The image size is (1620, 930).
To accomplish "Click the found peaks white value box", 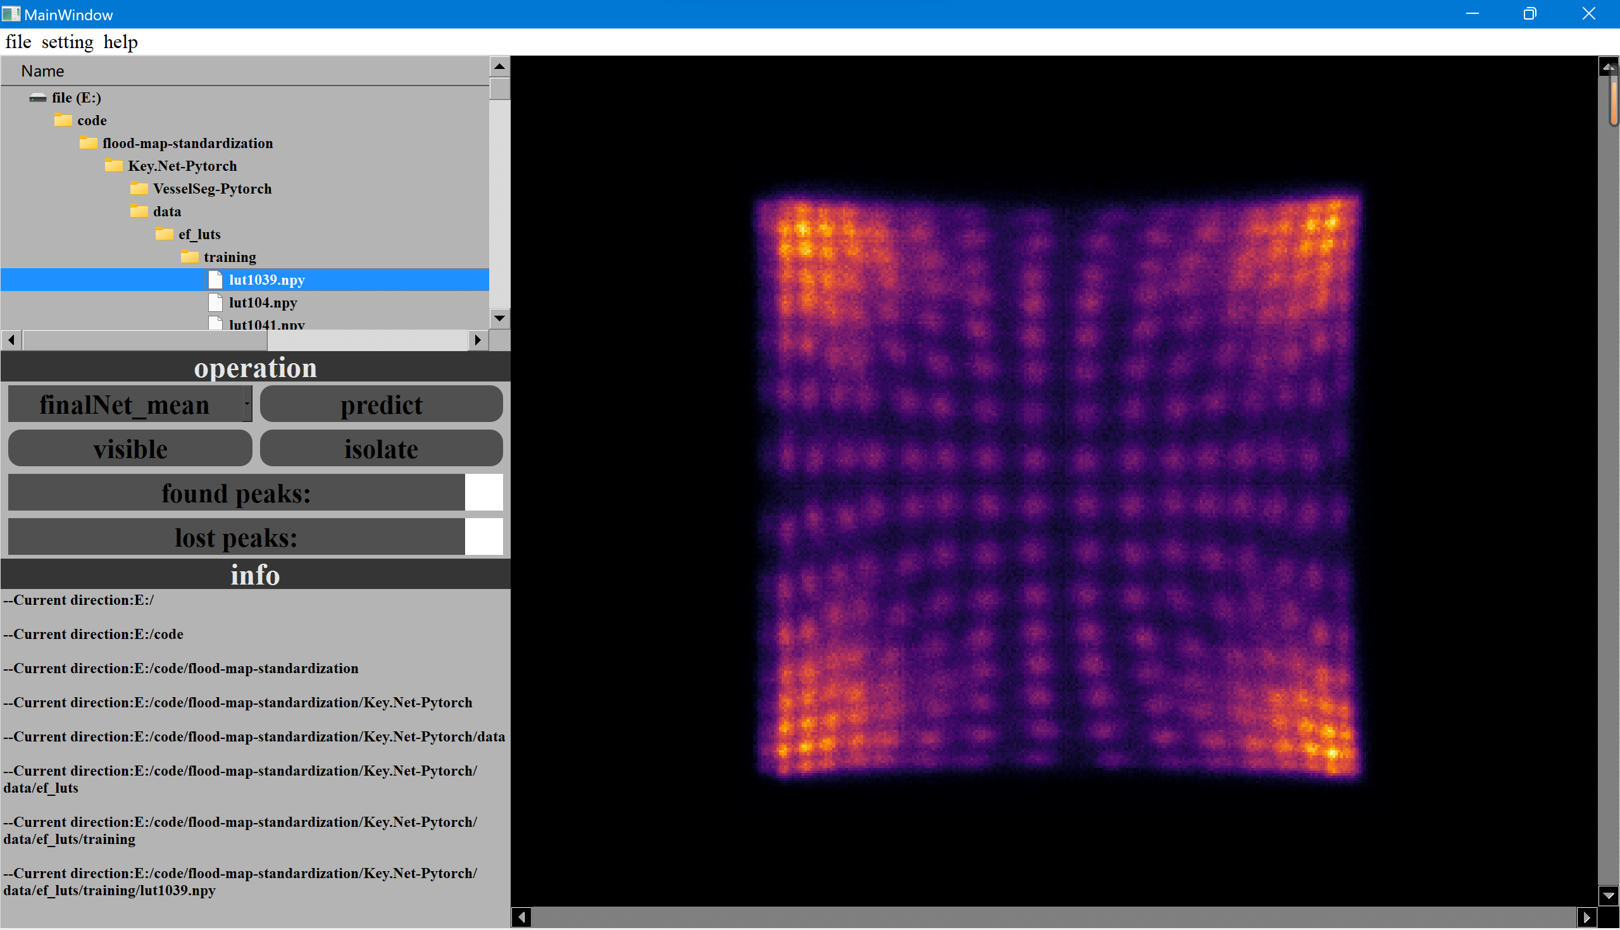I will (x=483, y=492).
